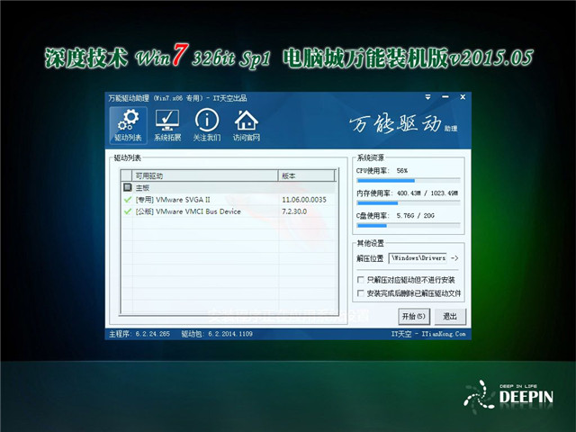
Task: Close the 万能驱动助理 window
Action: point(463,97)
